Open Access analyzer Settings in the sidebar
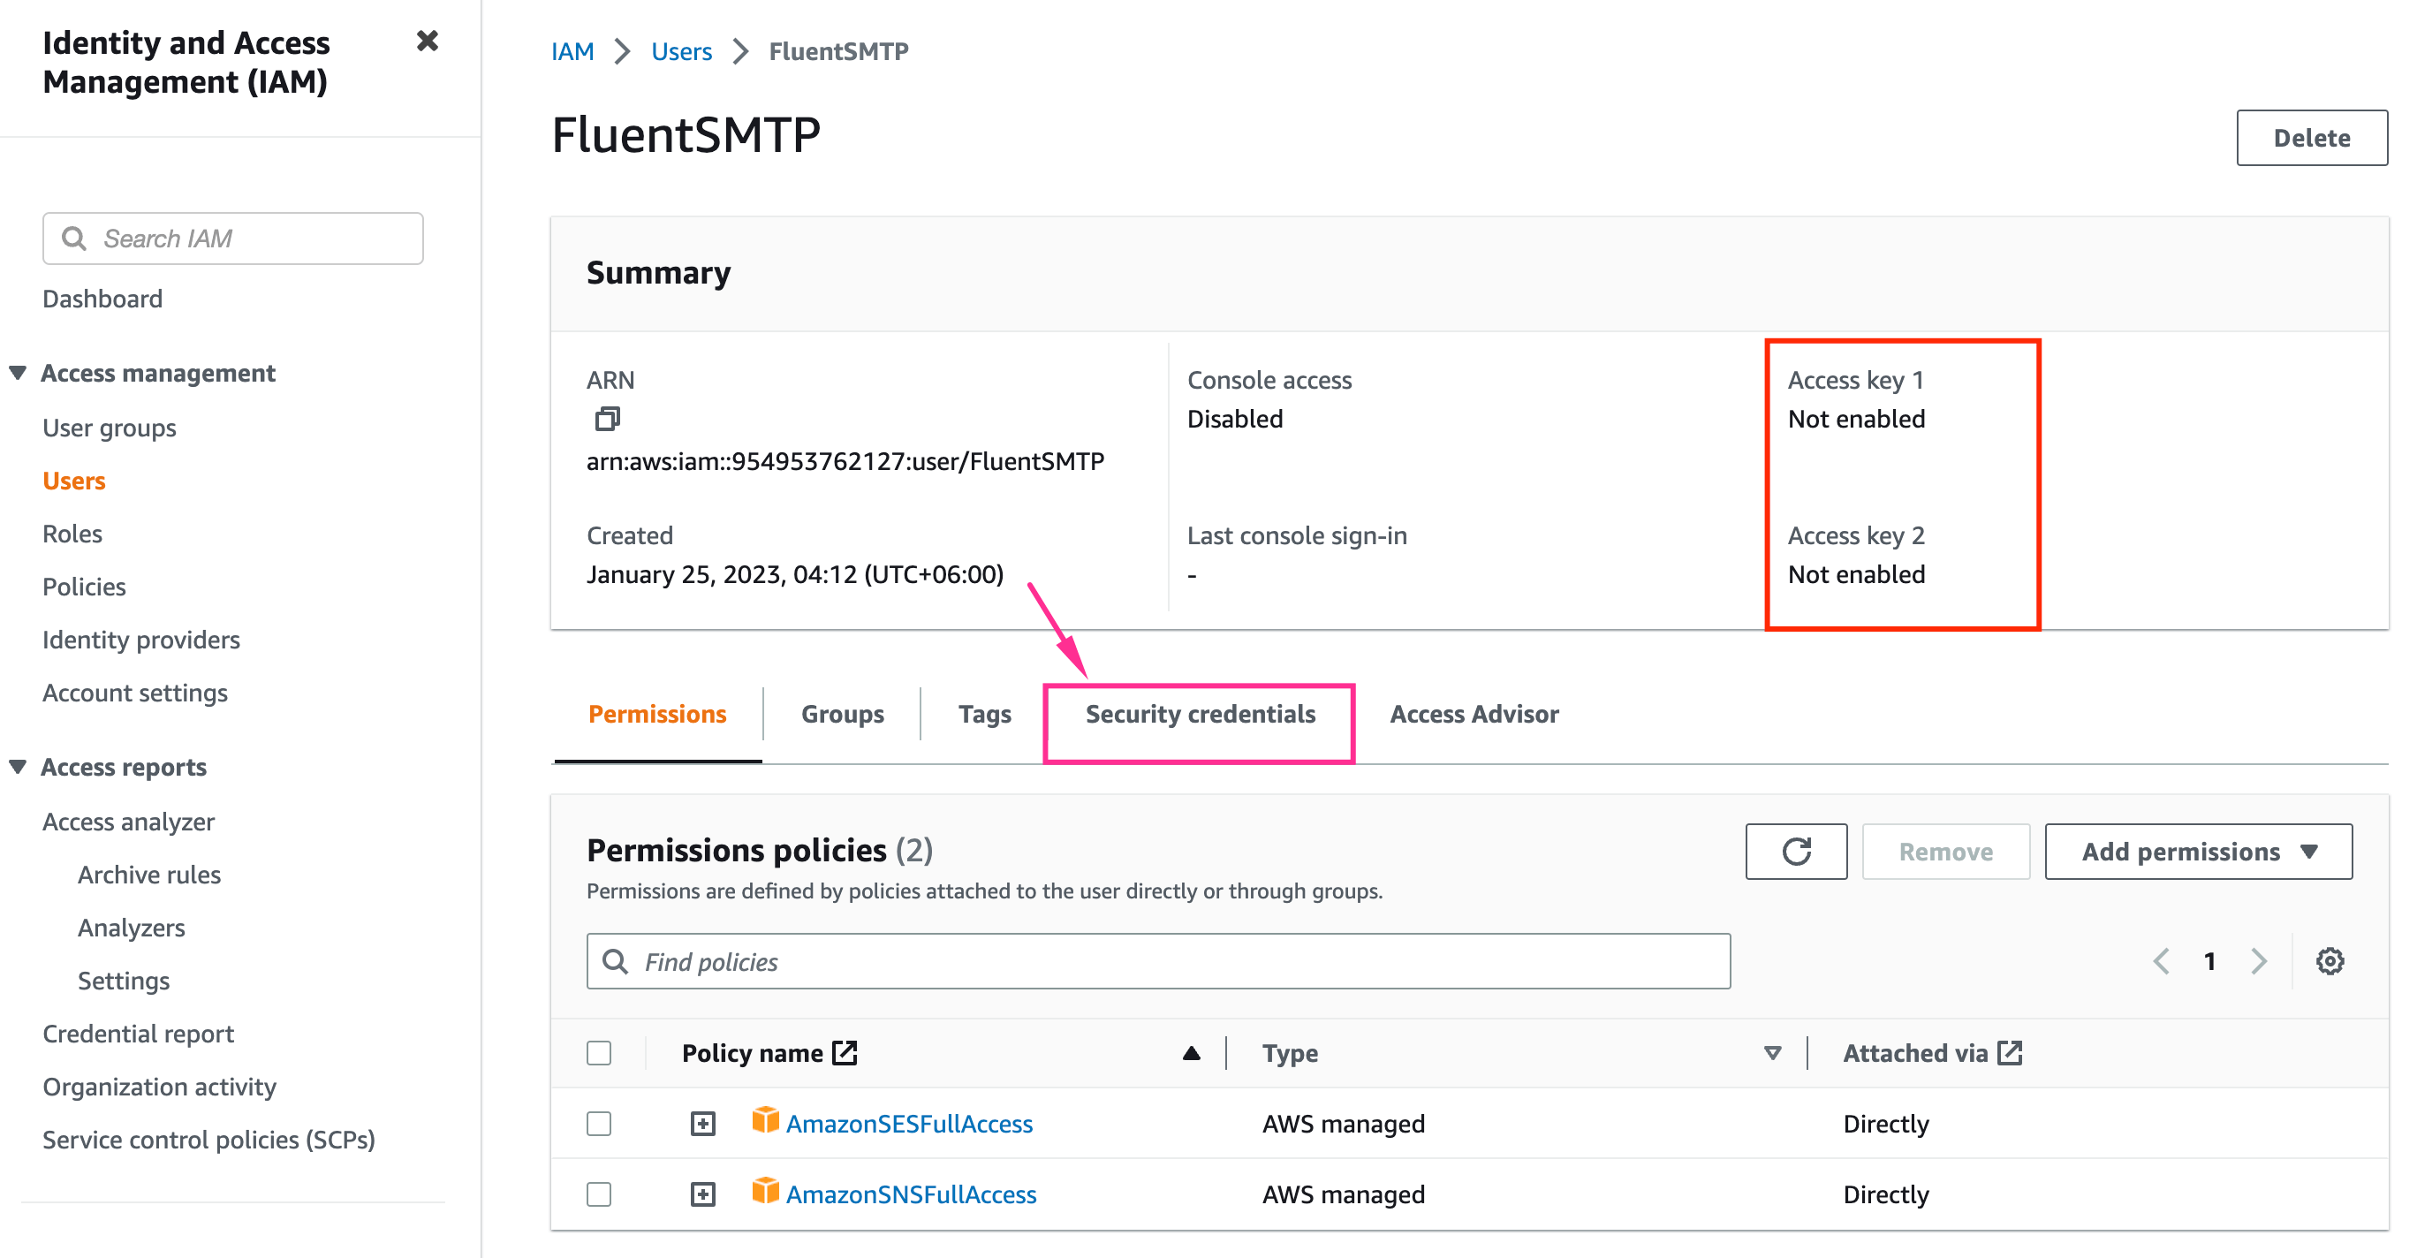This screenshot has width=2417, height=1258. click(124, 981)
